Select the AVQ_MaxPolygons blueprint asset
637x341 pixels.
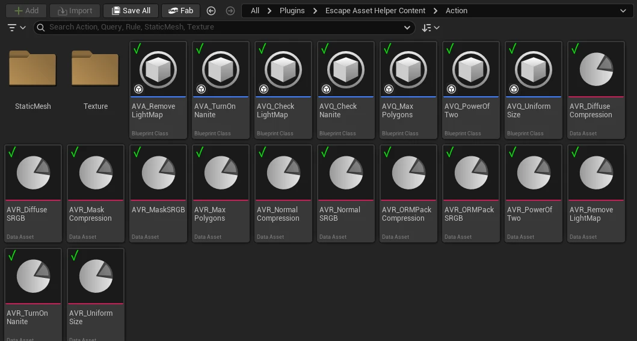(408, 90)
